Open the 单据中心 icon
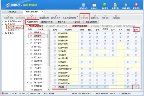The image size is (144, 96). 94,5
